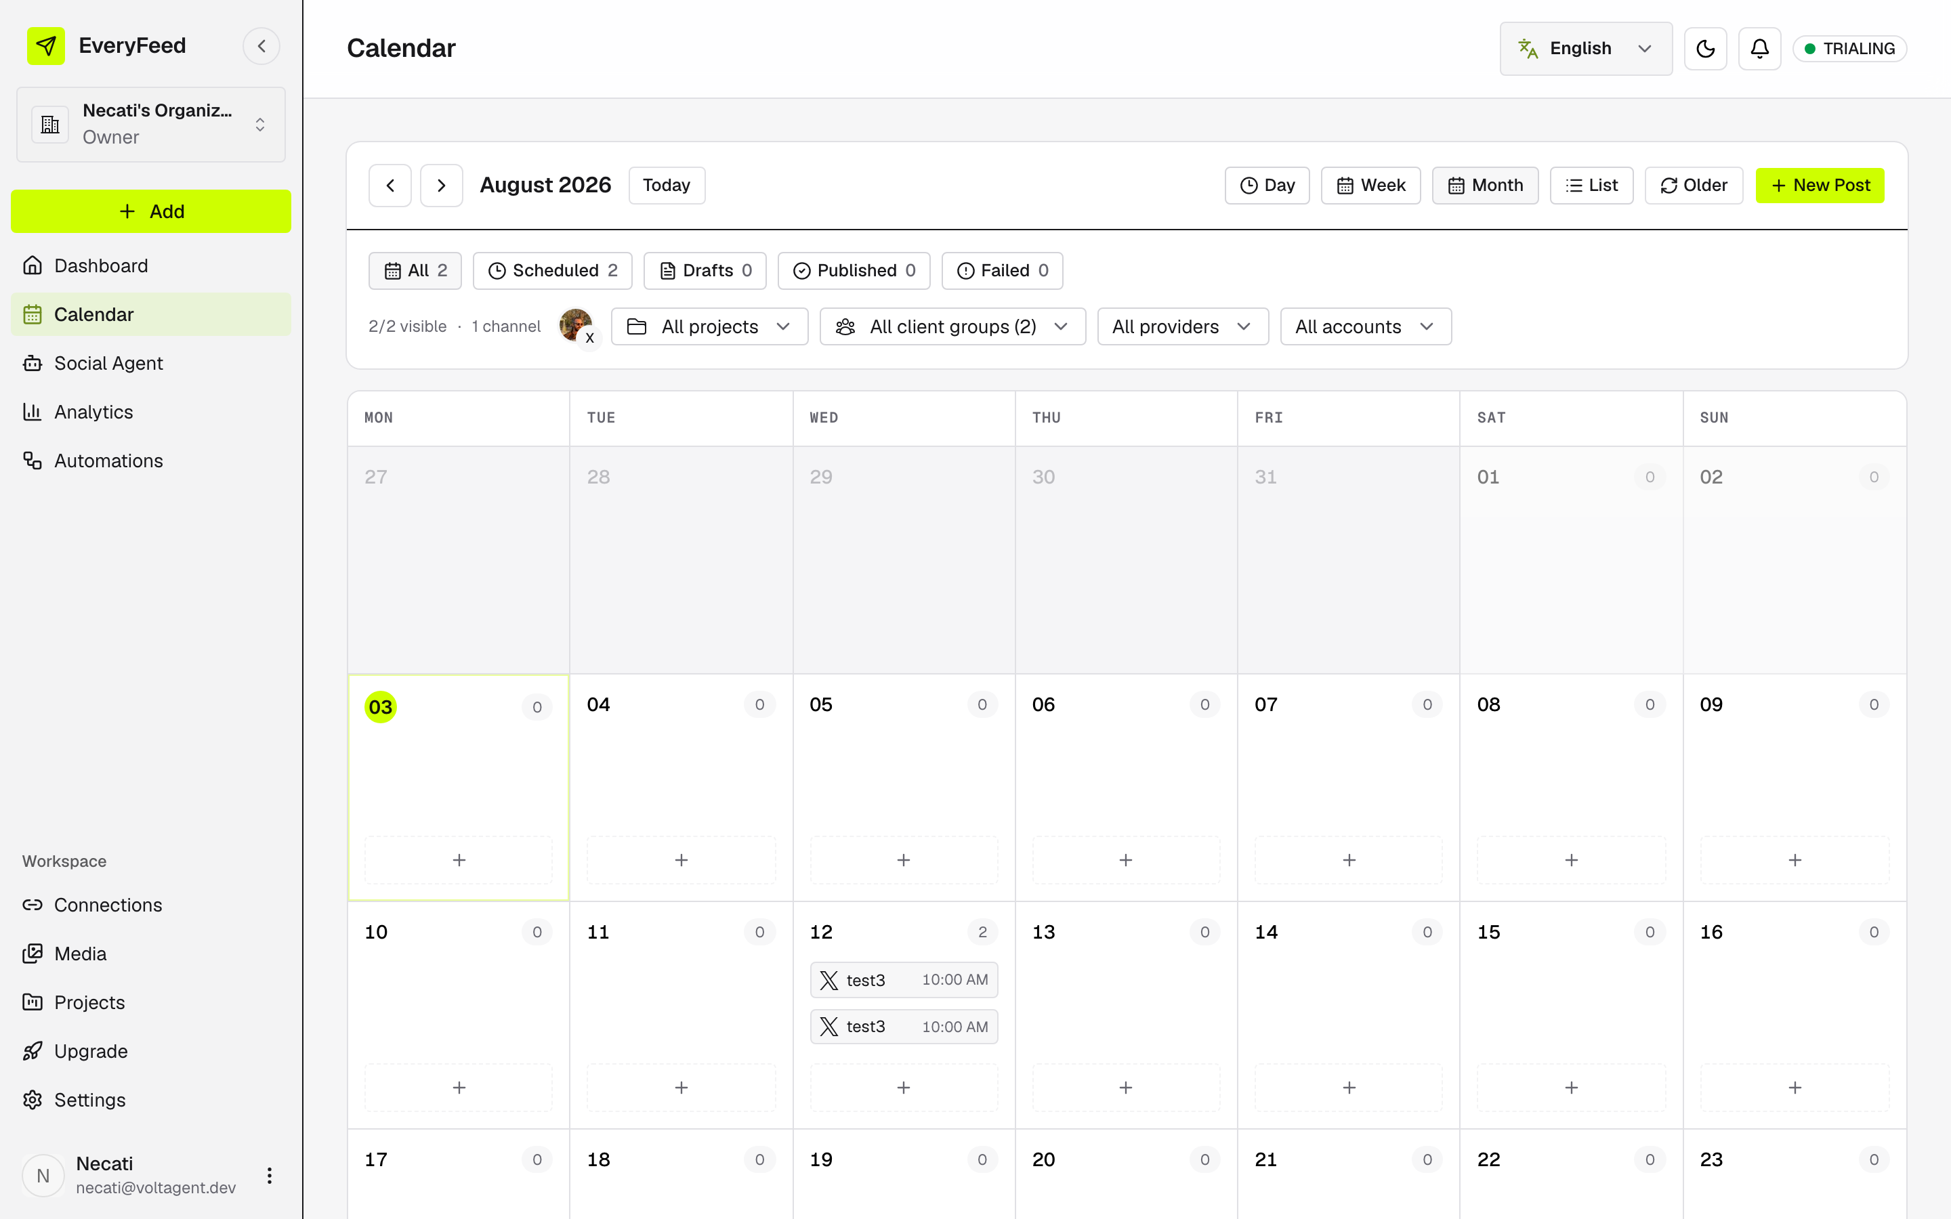Screen dimensions: 1951x1219
Task: Add a post on August 15
Action: [1571, 1088]
